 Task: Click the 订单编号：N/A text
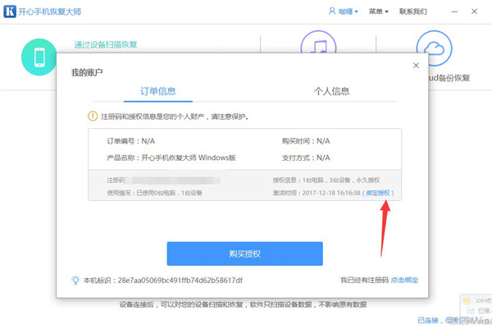point(131,141)
